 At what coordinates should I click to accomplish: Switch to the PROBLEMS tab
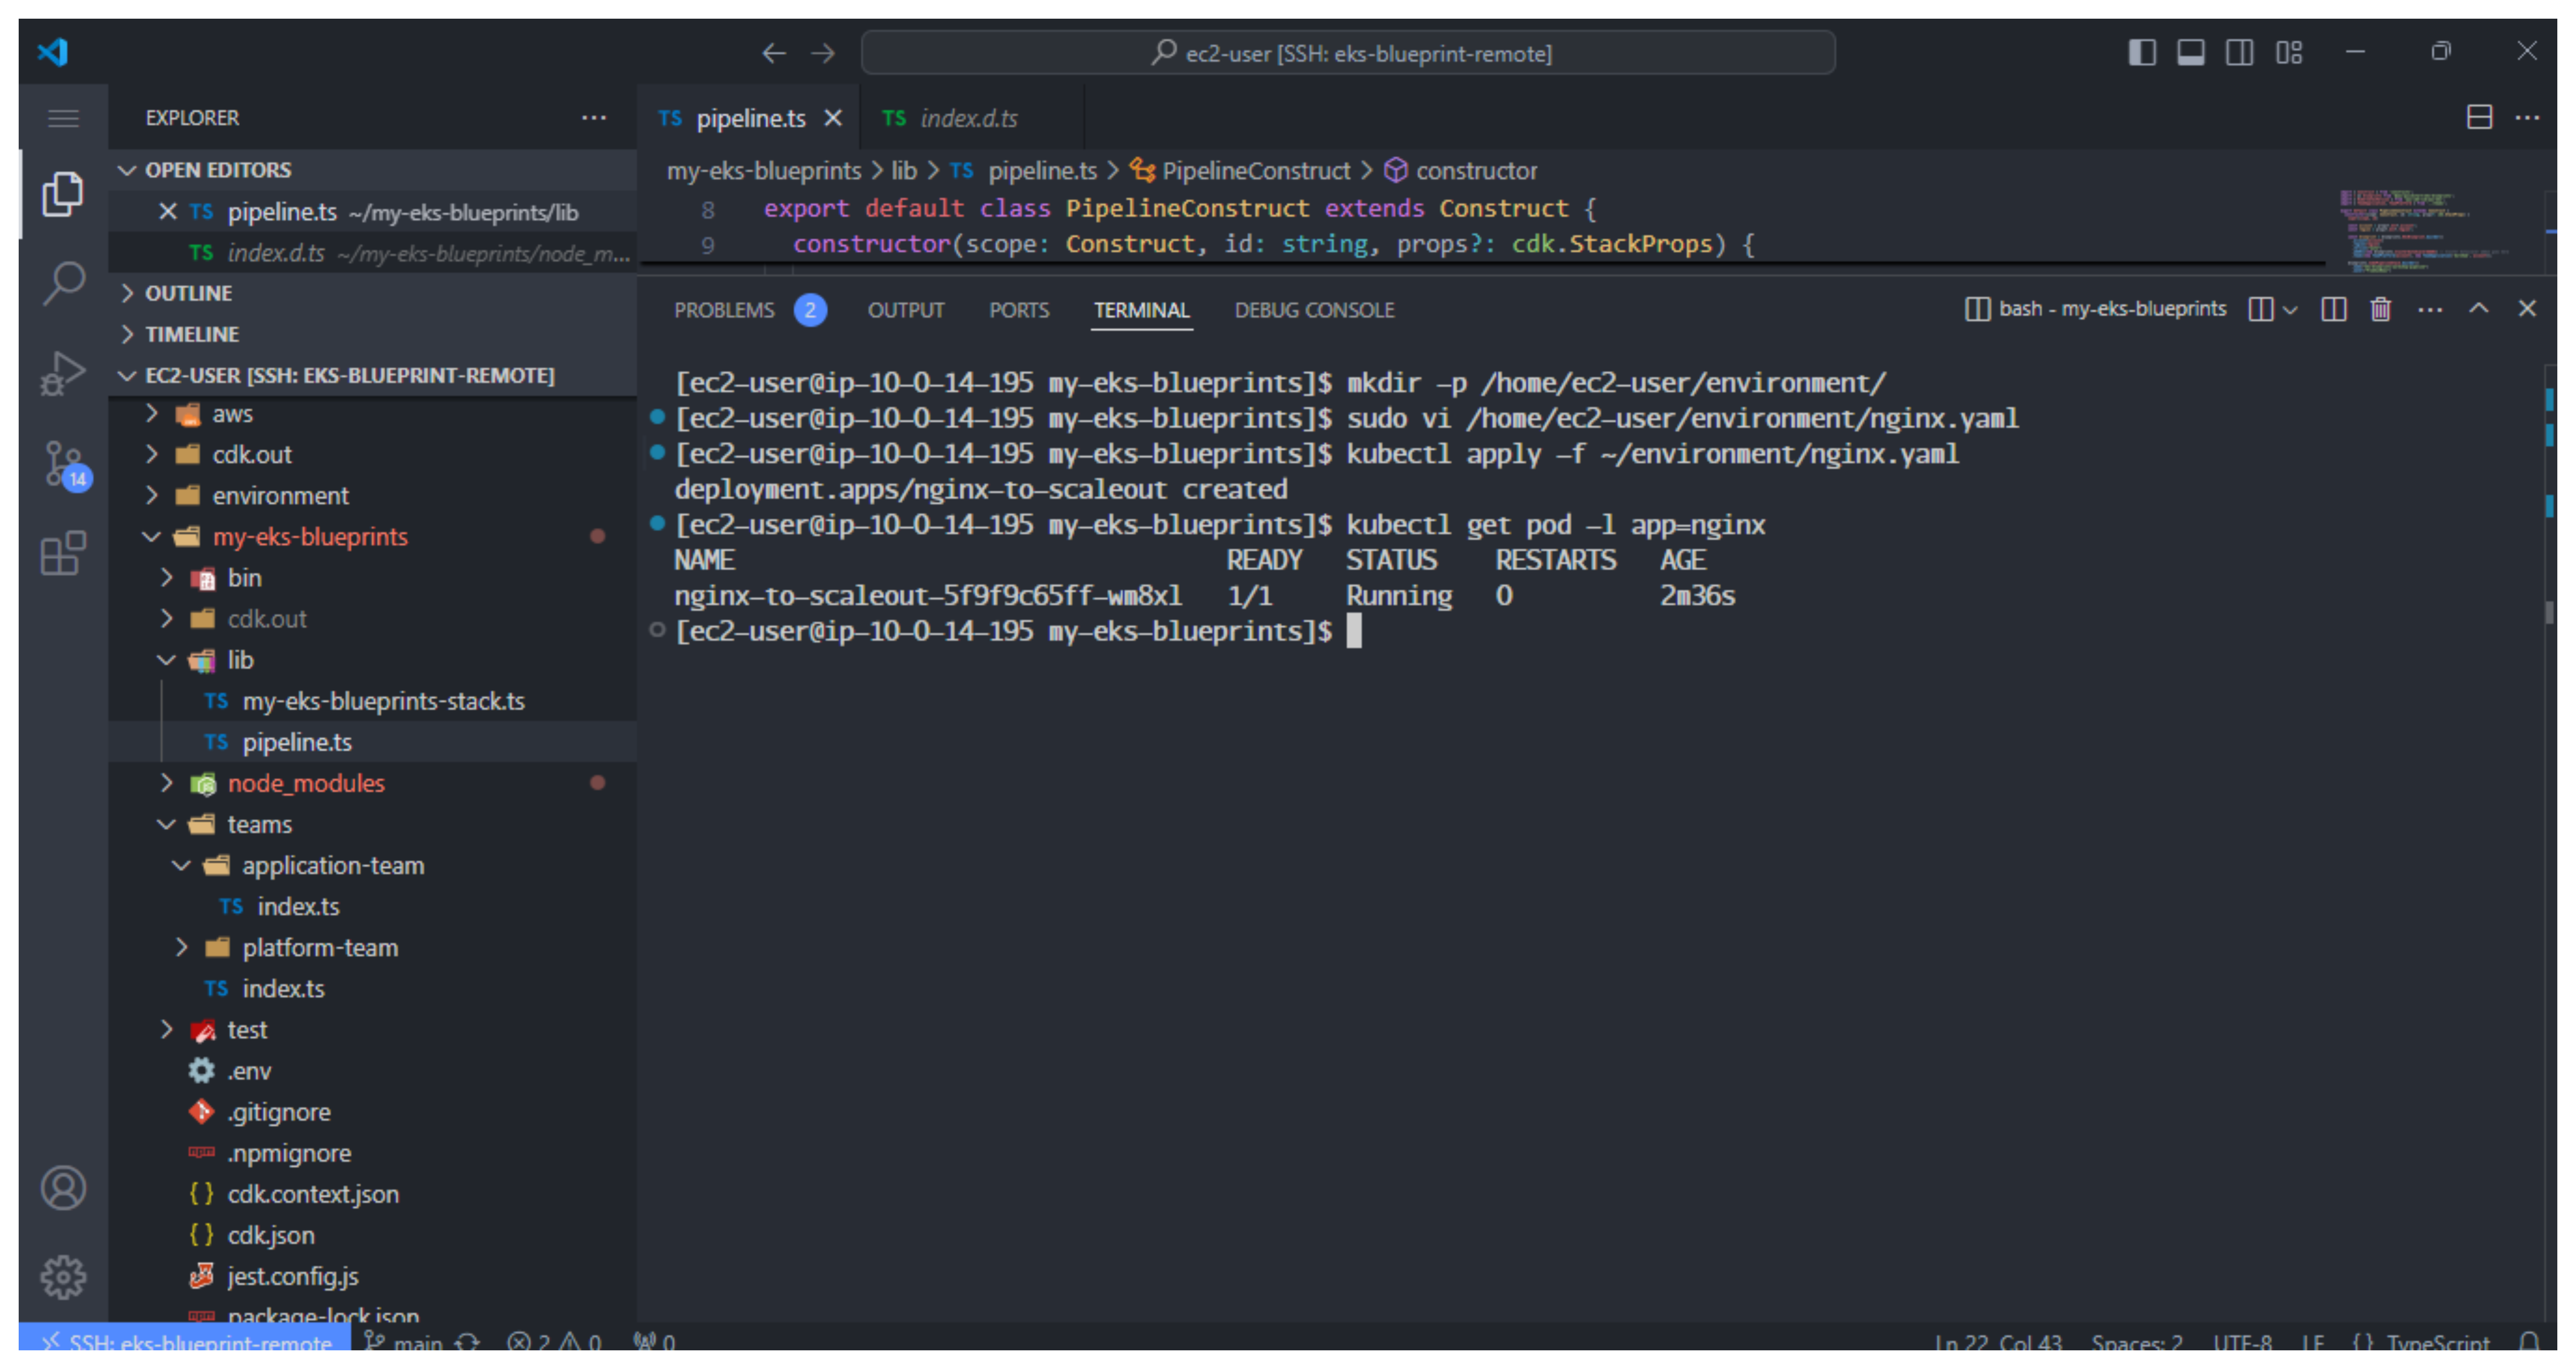point(724,310)
